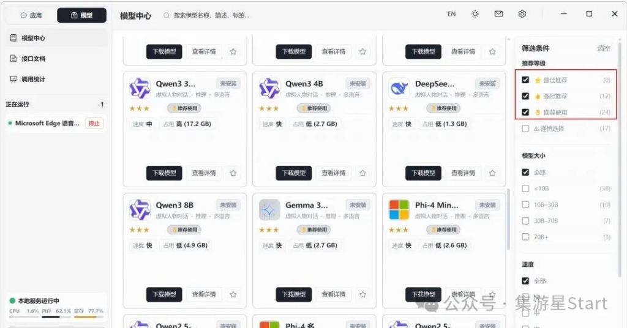Uncheck the 最佳推荐 filter checkbox
Image resolution: width=627 pixels, height=328 pixels.
pos(525,80)
